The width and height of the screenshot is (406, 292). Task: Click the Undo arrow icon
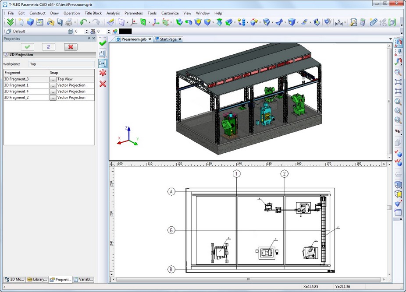(x=82, y=22)
